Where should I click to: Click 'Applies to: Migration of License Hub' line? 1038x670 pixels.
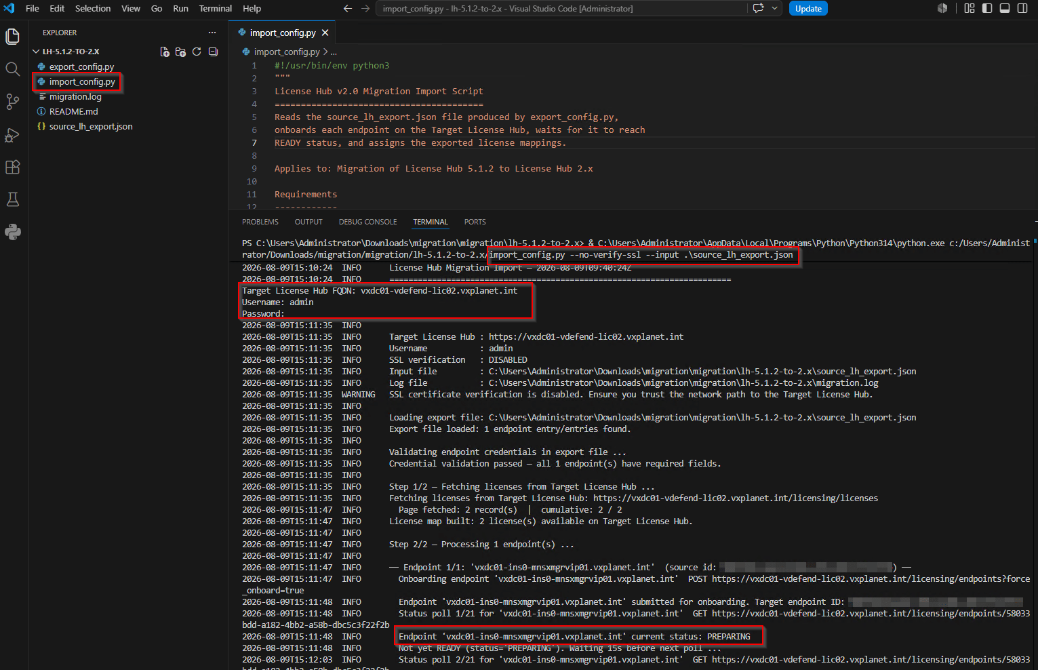click(434, 169)
